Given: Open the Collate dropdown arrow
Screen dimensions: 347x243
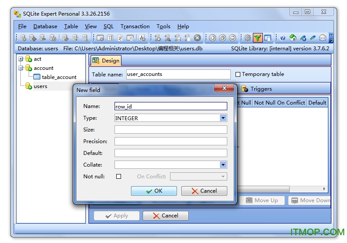Looking at the screenshot, I should [223, 164].
